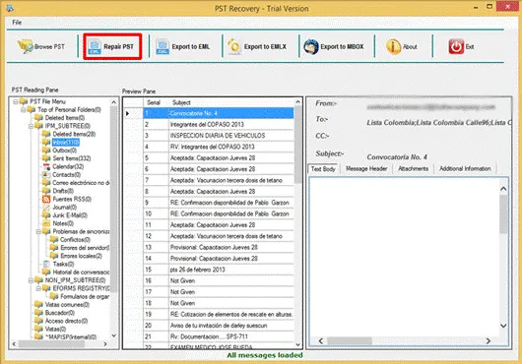Click the Notes(0) folder icon
The width and height of the screenshot is (522, 364).
pos(46,223)
